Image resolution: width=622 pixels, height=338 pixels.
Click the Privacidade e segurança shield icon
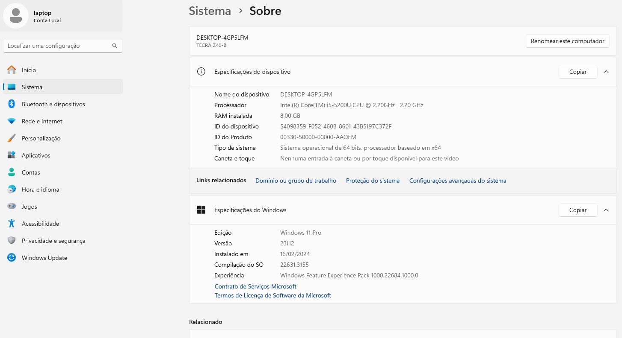(12, 241)
